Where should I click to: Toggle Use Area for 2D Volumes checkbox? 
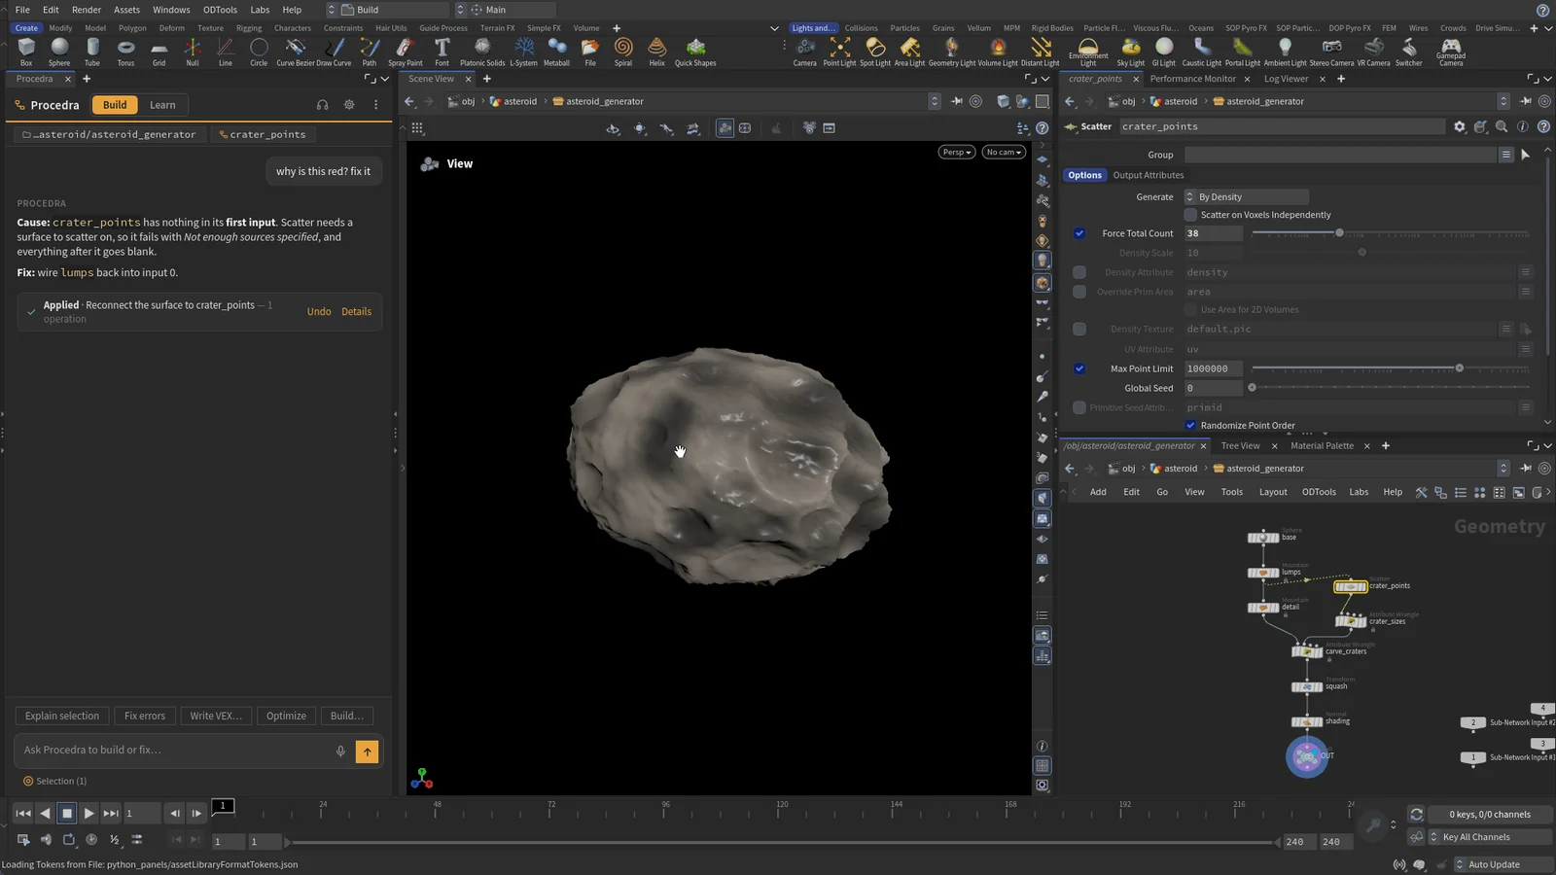point(1190,309)
